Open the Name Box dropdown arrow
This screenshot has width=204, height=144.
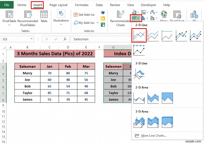click(x=32, y=39)
